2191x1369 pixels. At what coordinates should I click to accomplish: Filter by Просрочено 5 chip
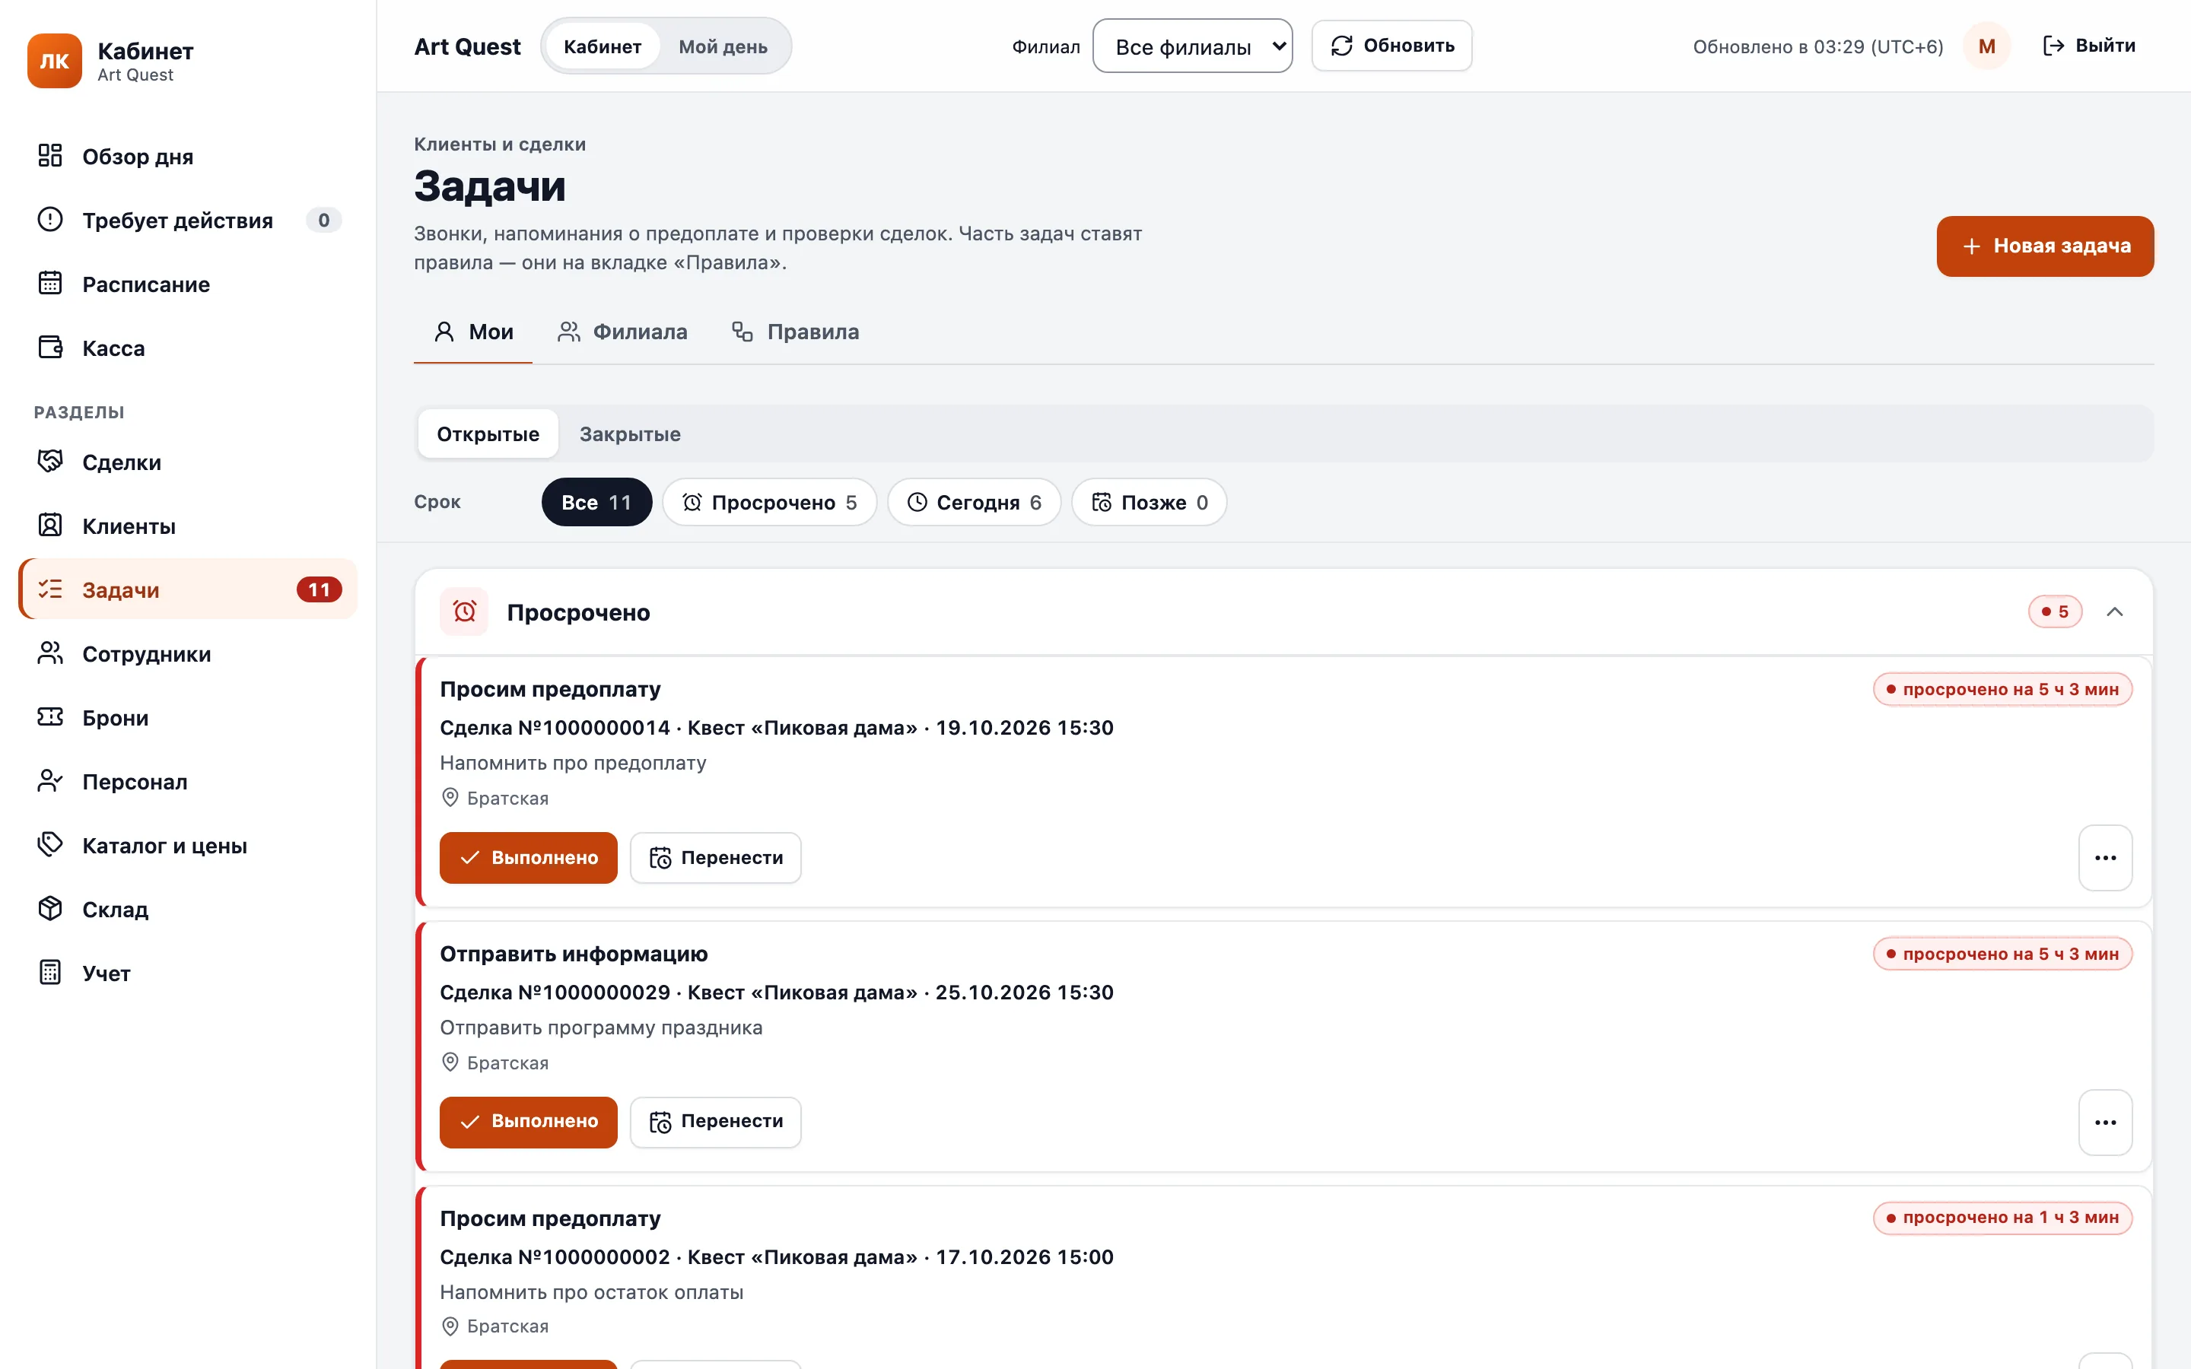[770, 503]
